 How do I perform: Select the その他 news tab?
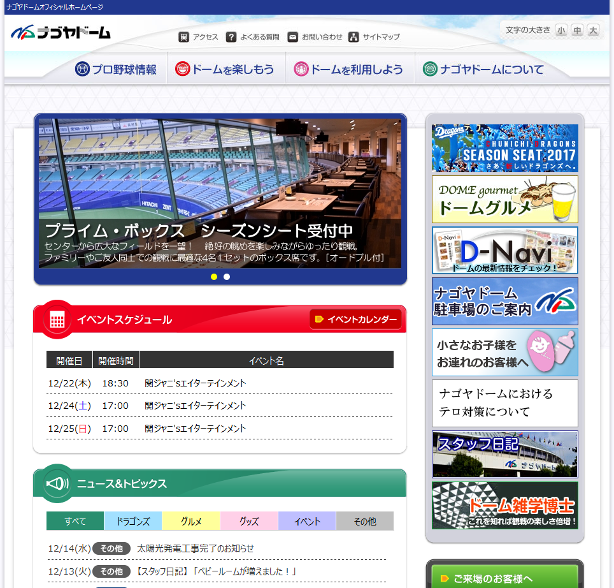(x=365, y=521)
